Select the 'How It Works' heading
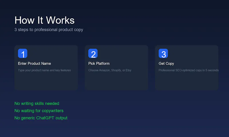229x137 pixels. pyautogui.click(x=45, y=20)
